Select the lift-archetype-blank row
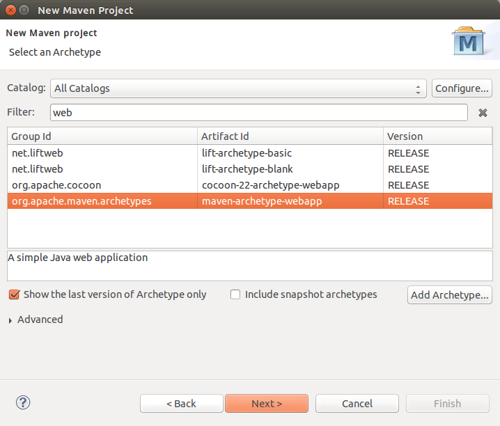The width and height of the screenshot is (500, 426). [250, 169]
